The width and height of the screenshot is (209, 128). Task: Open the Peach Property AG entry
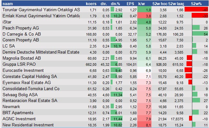(21, 28)
